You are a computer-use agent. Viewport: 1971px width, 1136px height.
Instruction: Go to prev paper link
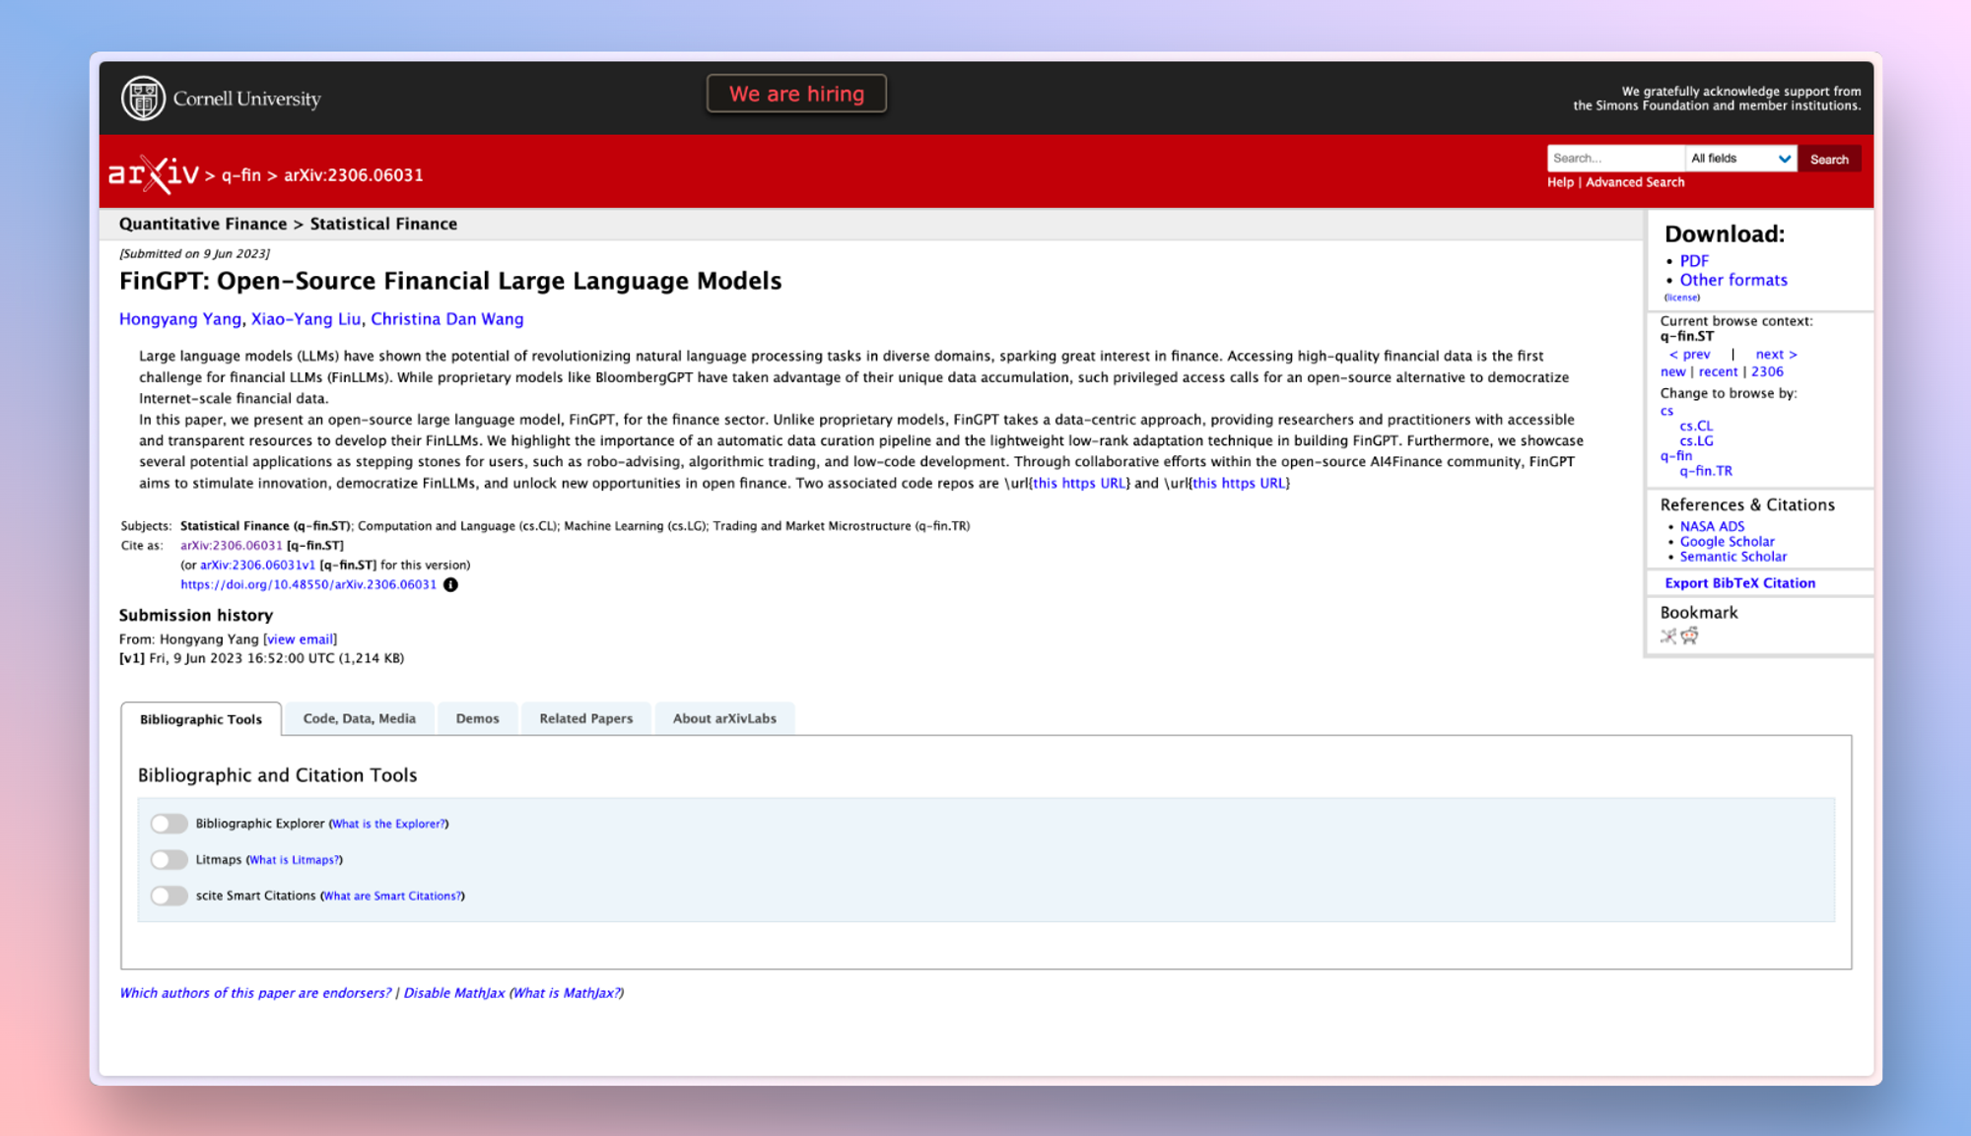click(1689, 354)
